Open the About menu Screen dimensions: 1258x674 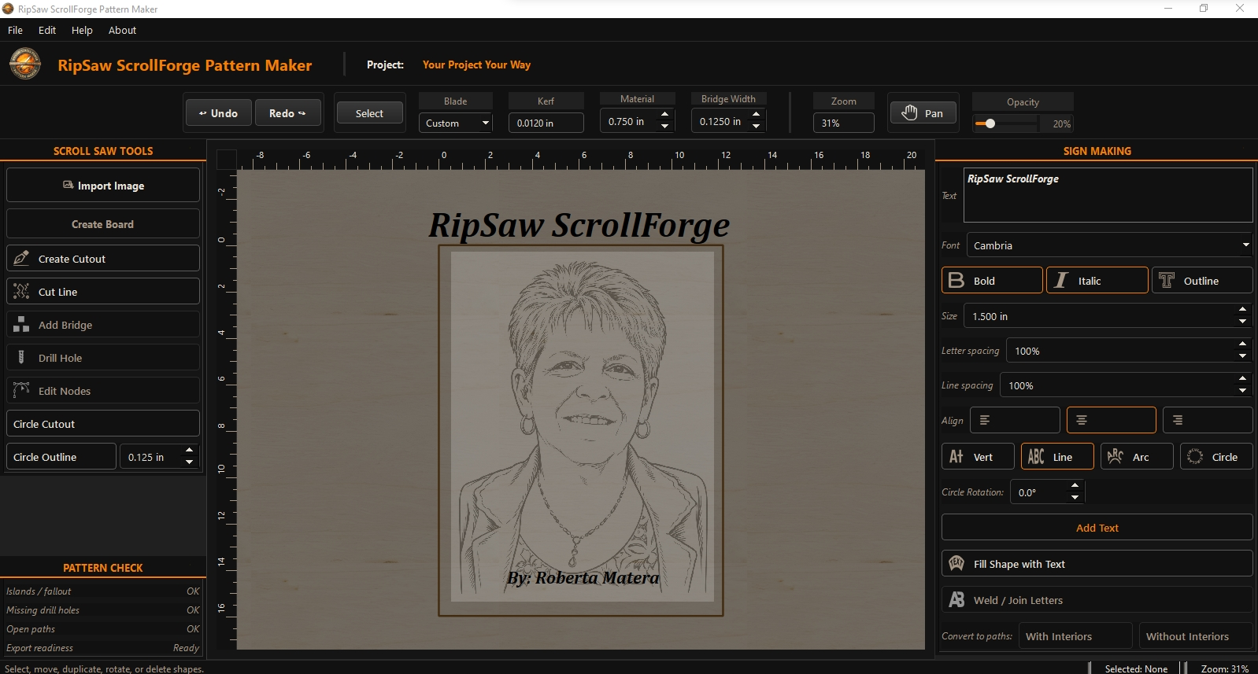click(122, 30)
